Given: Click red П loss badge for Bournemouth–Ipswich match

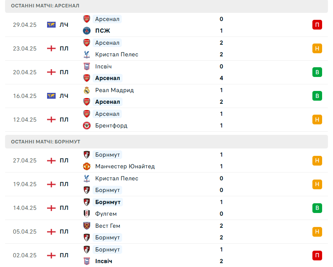Looking at the screenshot, I should point(317,255).
